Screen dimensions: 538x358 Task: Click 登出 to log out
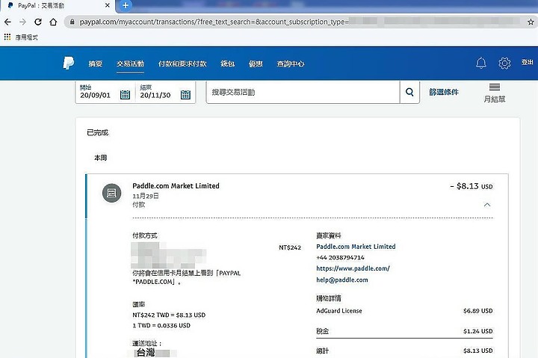527,62
